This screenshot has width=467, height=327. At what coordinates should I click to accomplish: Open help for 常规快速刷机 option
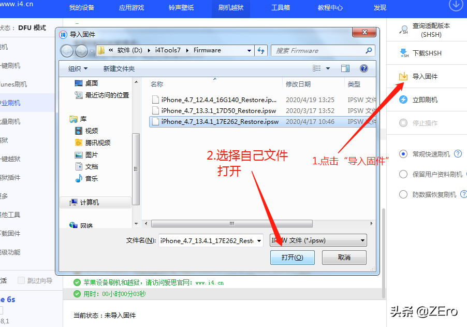(458, 154)
